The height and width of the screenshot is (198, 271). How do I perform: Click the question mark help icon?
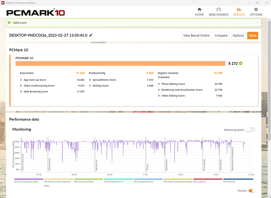pos(257,23)
